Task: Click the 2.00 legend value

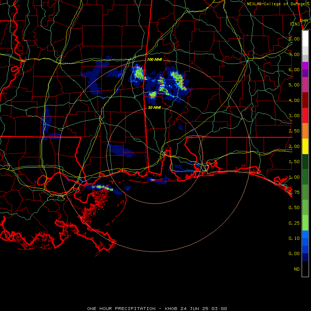Action: [x=294, y=147]
